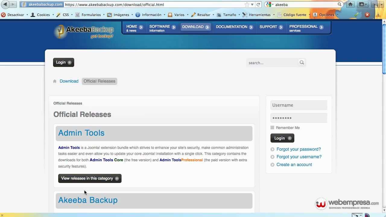Expand the Tamaño toolbar dropdown

(239, 15)
